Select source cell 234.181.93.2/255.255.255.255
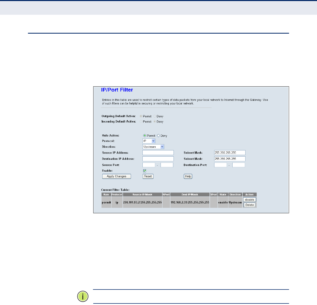This screenshot has width=317, height=305. pyautogui.click(x=142, y=202)
